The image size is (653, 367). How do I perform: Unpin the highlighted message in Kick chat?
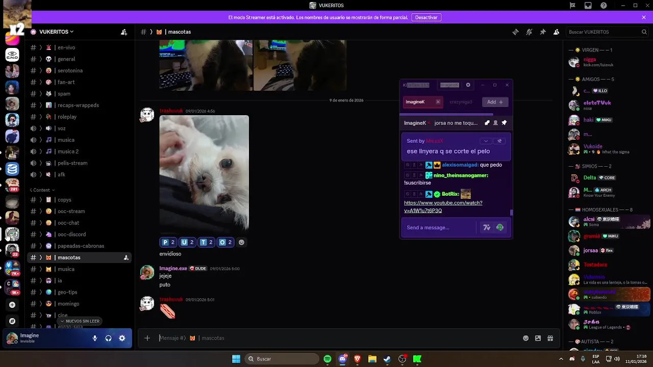(x=499, y=141)
